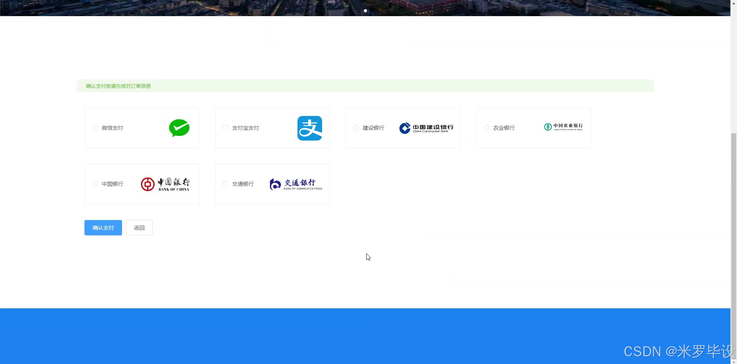Click the vertical page scrollbar thumb
The height and width of the screenshot is (364, 737).
[x=734, y=246]
